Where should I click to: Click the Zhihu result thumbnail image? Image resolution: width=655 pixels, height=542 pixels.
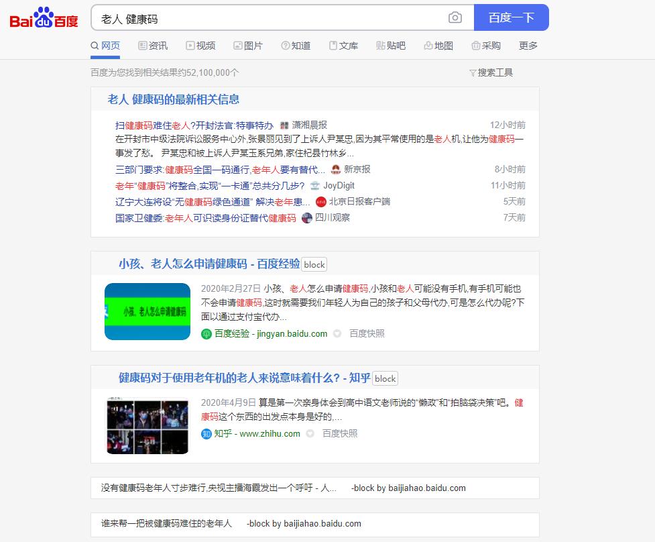click(147, 425)
